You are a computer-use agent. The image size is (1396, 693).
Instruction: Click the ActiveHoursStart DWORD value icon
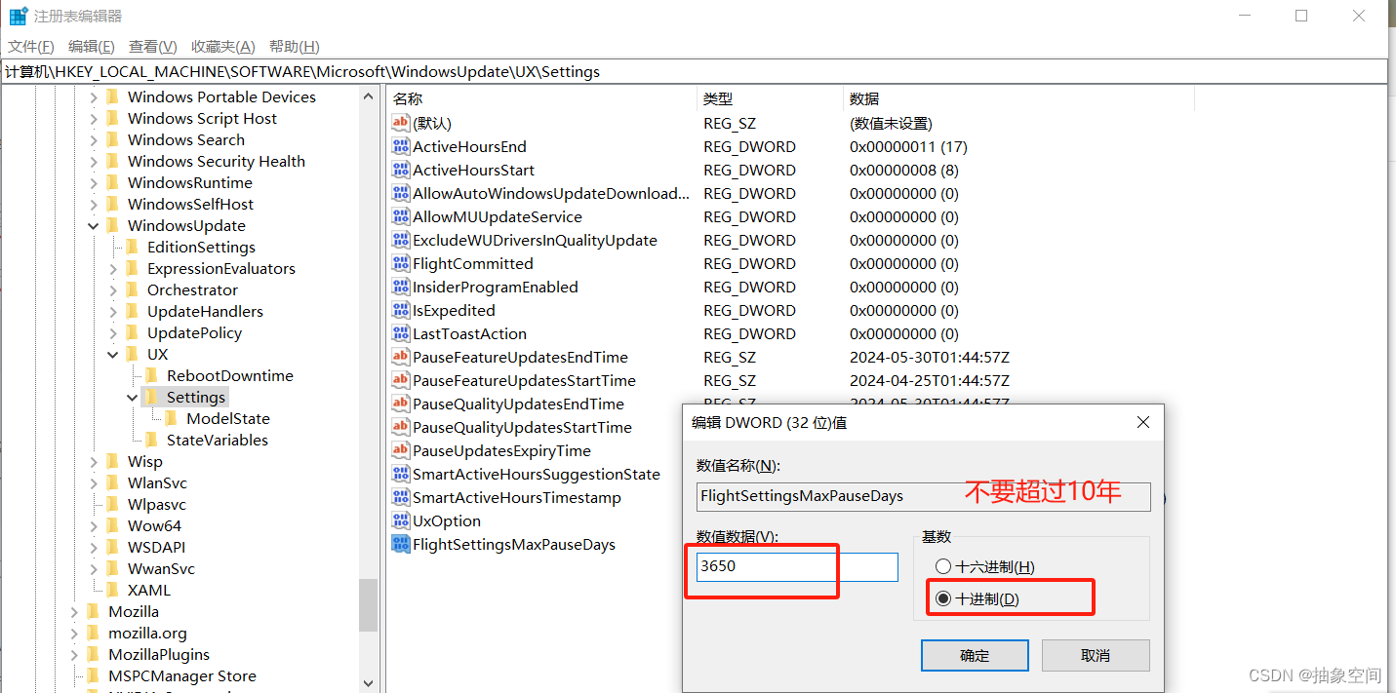[401, 170]
